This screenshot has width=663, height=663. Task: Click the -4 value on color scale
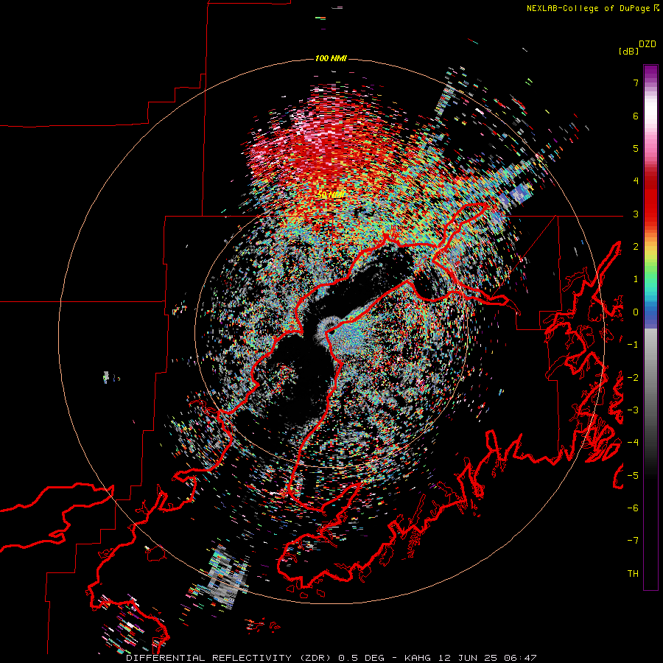(633, 443)
